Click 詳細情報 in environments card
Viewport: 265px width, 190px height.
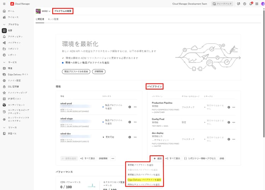pos(103,159)
